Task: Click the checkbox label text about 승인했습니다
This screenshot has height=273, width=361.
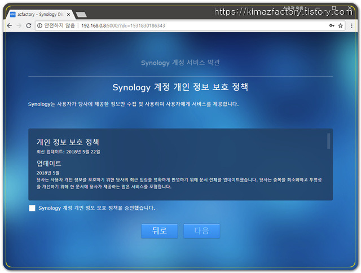Action: [96, 208]
